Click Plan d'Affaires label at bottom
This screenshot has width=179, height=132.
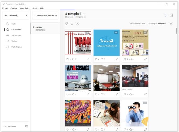(10, 126)
